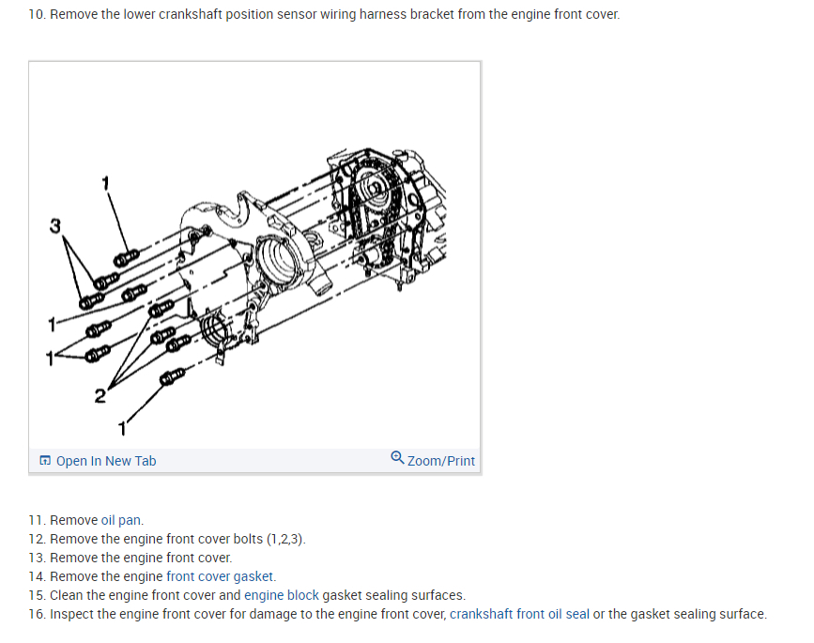Follow the oil pan link
This screenshot has height=643, width=814.
[121, 520]
